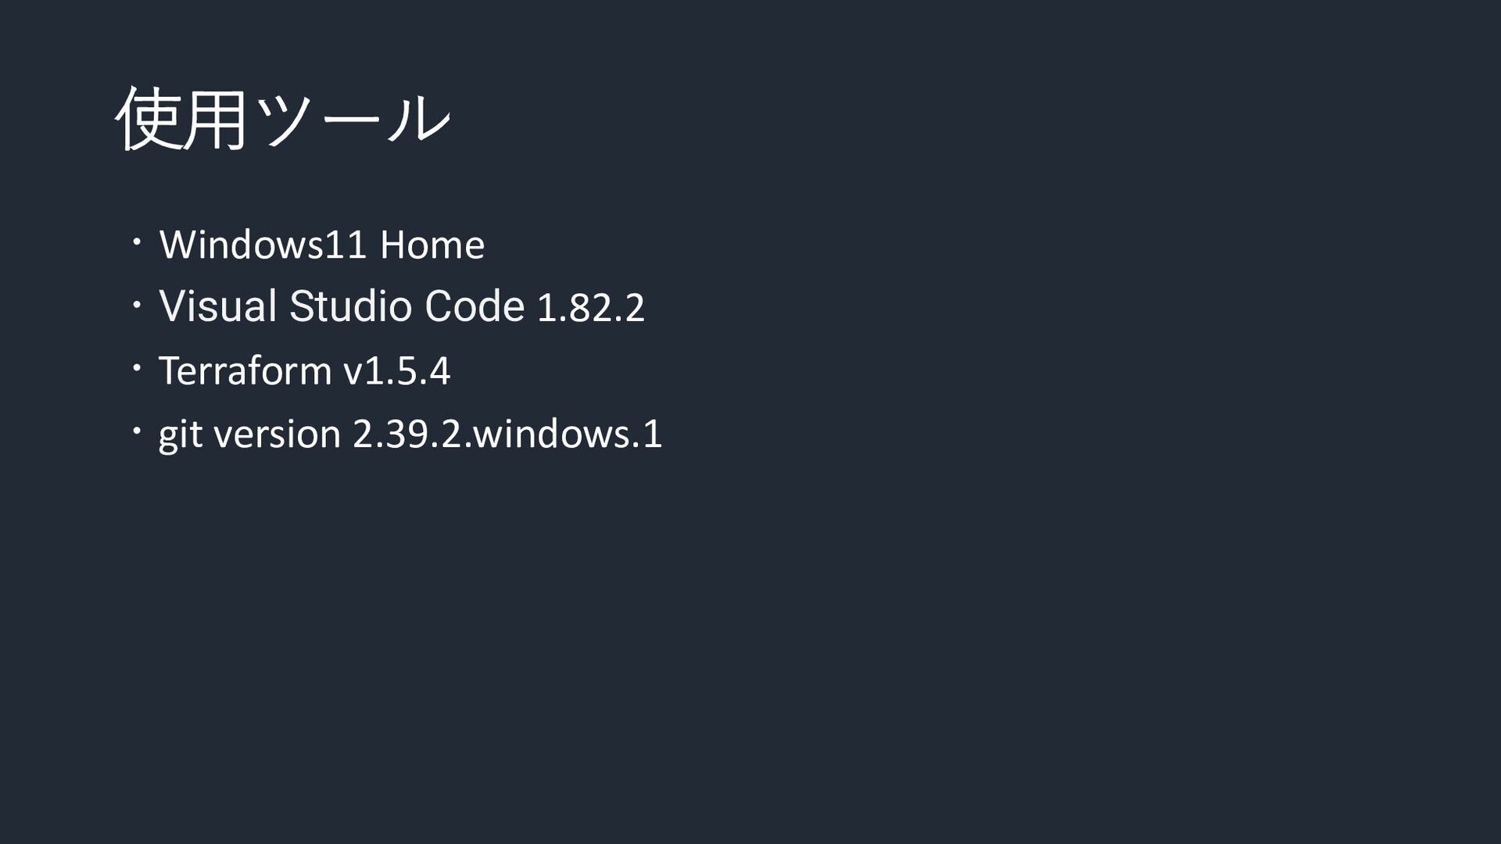Click the Visual Studio Code text
The height and width of the screenshot is (844, 1501).
point(341,306)
